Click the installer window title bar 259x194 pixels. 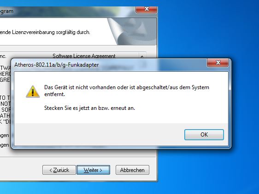coord(66,11)
